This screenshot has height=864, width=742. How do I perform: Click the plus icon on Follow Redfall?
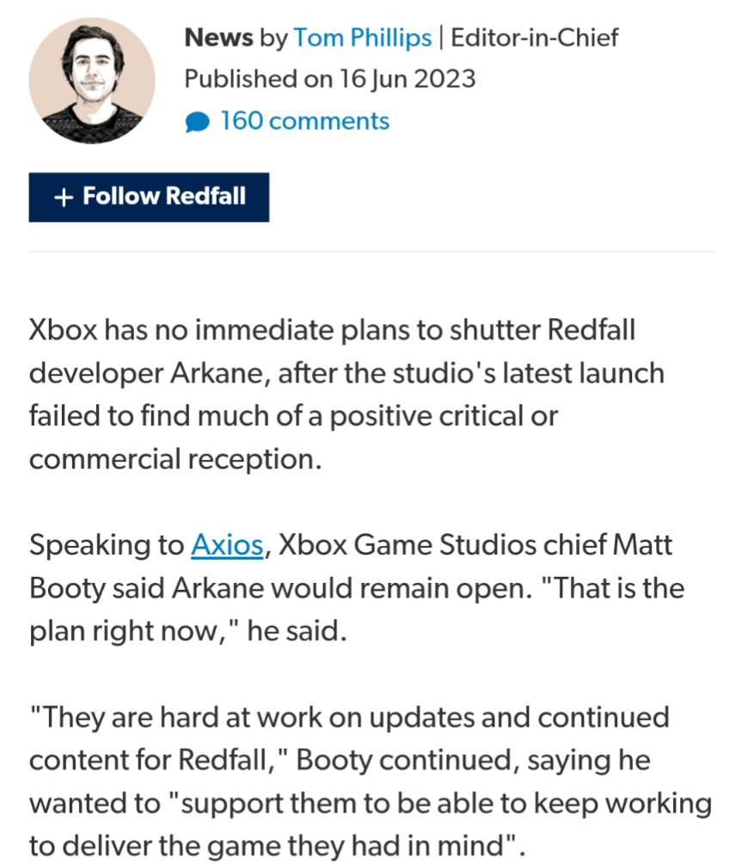(x=62, y=197)
